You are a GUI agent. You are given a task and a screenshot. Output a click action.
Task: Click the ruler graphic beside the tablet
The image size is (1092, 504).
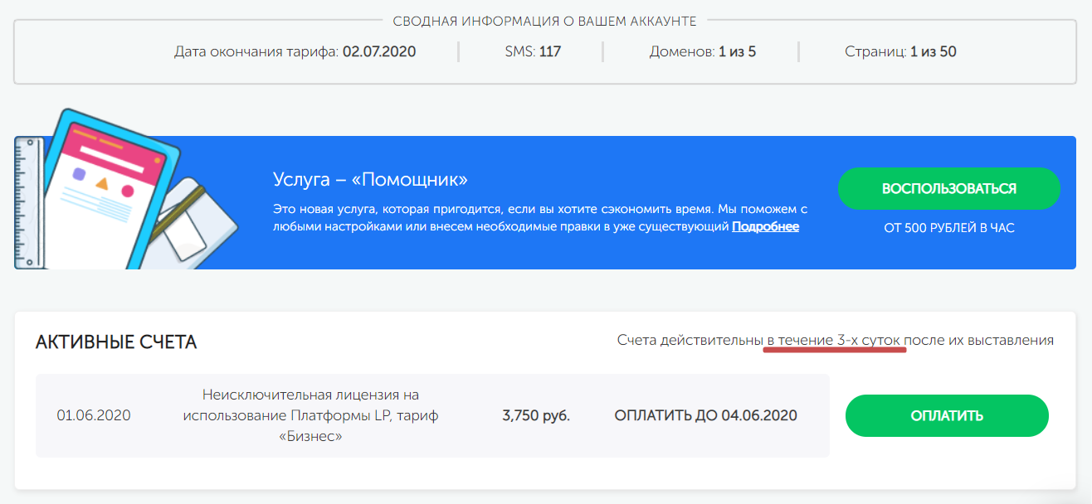[27, 201]
